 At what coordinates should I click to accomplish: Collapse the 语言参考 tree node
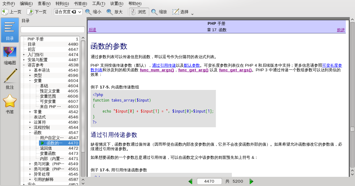24,65
